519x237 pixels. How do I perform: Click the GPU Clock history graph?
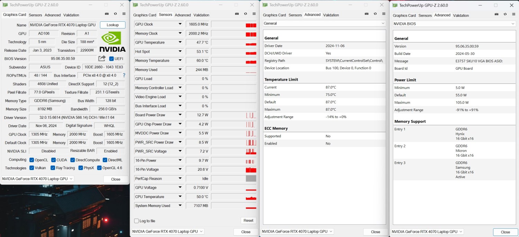(234, 24)
